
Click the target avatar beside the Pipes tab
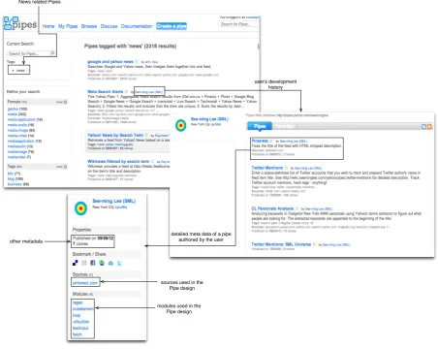pyautogui.click(x=181, y=125)
